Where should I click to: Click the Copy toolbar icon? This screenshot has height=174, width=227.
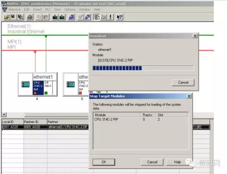(x=39, y=17)
